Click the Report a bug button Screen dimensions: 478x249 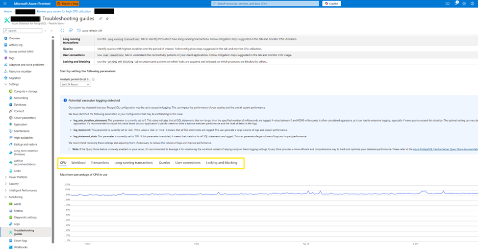coord(68,3)
